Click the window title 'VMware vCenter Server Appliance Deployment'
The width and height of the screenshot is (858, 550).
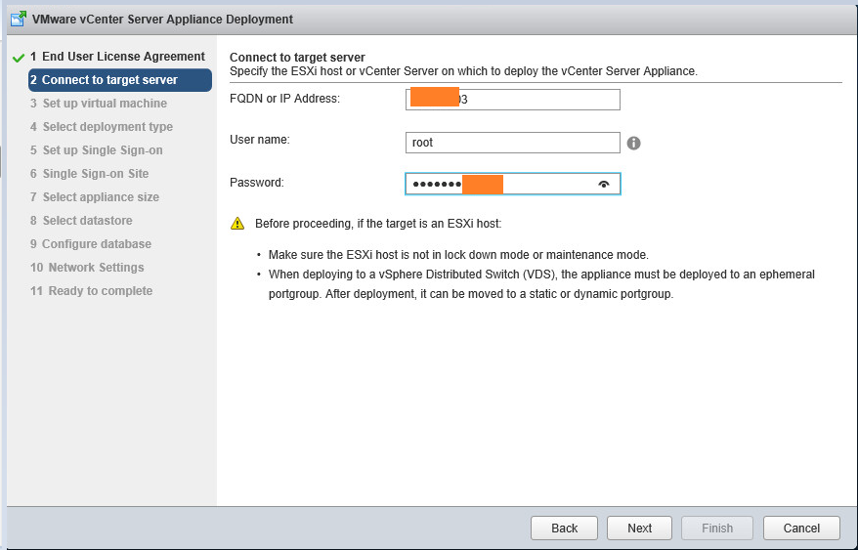pos(162,20)
